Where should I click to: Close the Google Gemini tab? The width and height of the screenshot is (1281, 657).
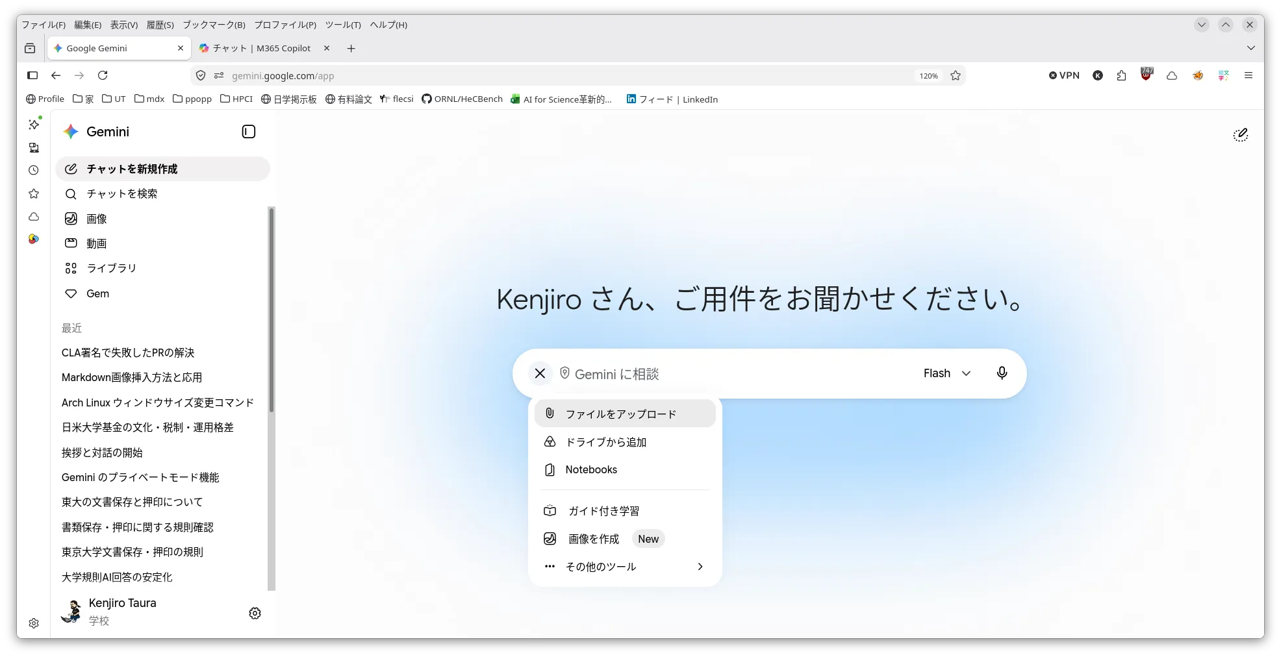pos(181,48)
